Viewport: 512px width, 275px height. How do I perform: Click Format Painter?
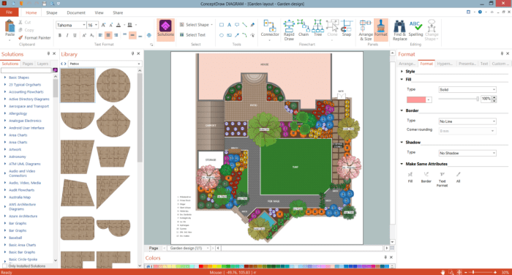34,37
